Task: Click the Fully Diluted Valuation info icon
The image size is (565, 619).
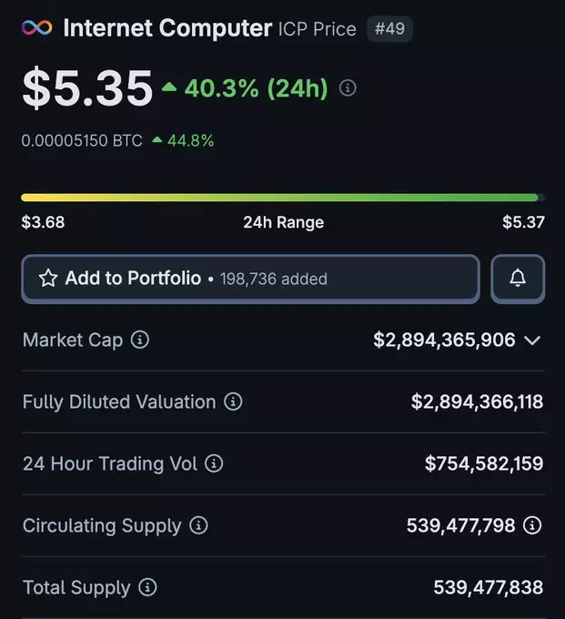Action: click(233, 401)
